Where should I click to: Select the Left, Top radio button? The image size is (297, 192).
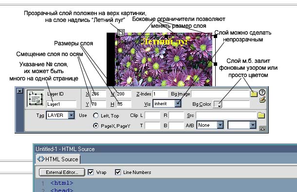pos(96,115)
